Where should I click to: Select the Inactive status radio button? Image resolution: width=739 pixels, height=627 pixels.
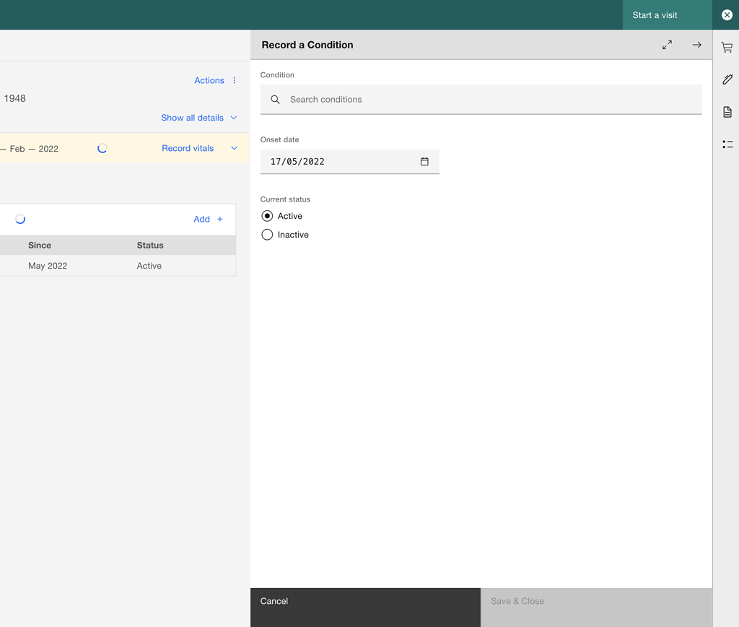pyautogui.click(x=267, y=234)
